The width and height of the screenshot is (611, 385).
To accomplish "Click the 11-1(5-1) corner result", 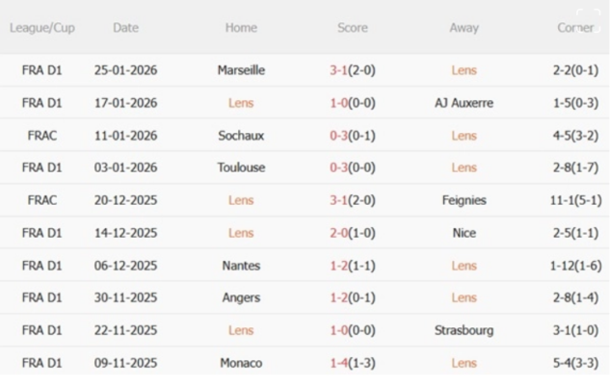I will point(575,200).
